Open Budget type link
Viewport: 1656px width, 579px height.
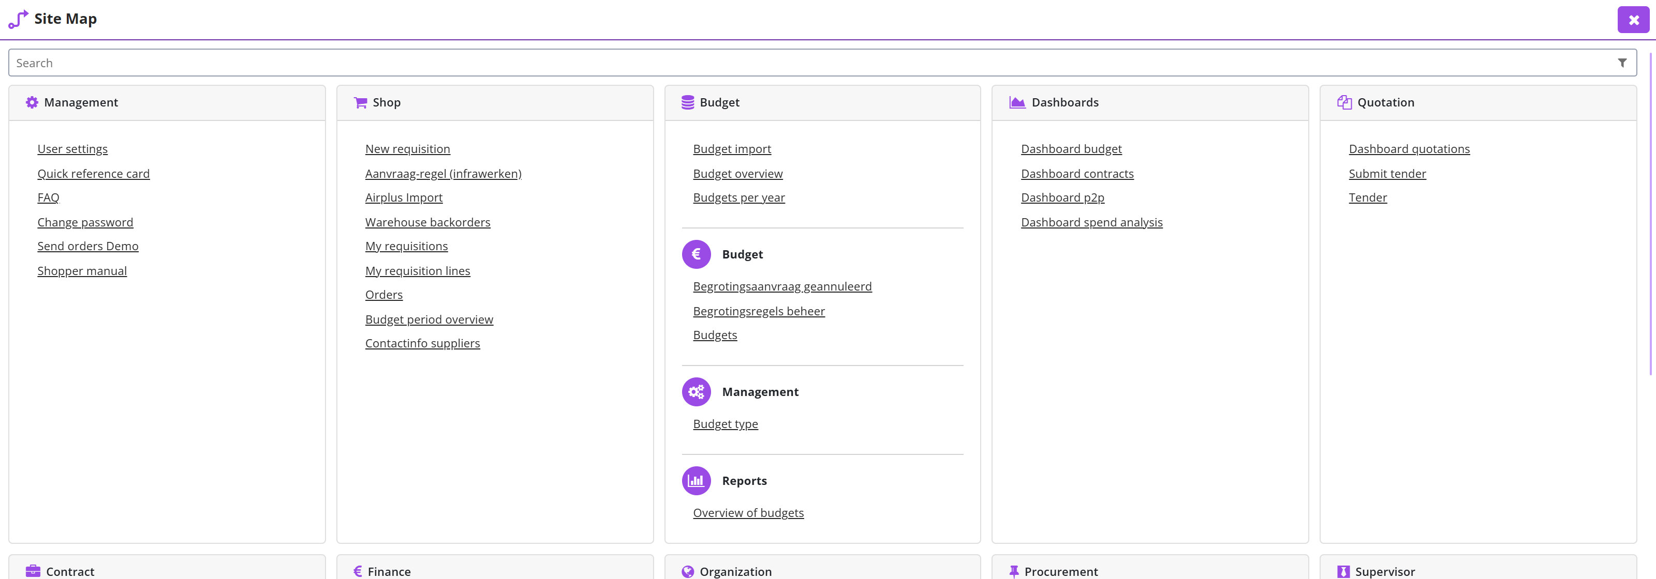click(x=726, y=424)
